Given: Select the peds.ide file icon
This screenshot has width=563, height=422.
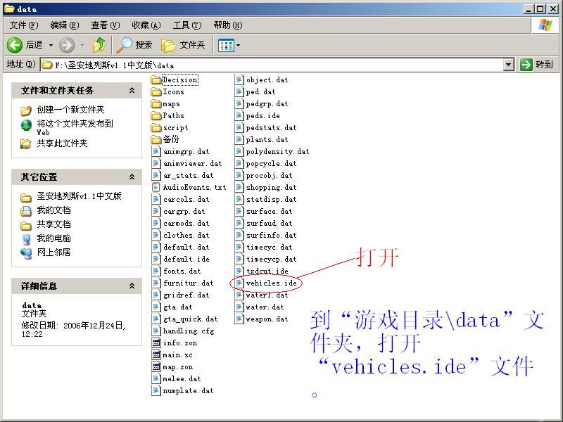Looking at the screenshot, I should tap(239, 115).
